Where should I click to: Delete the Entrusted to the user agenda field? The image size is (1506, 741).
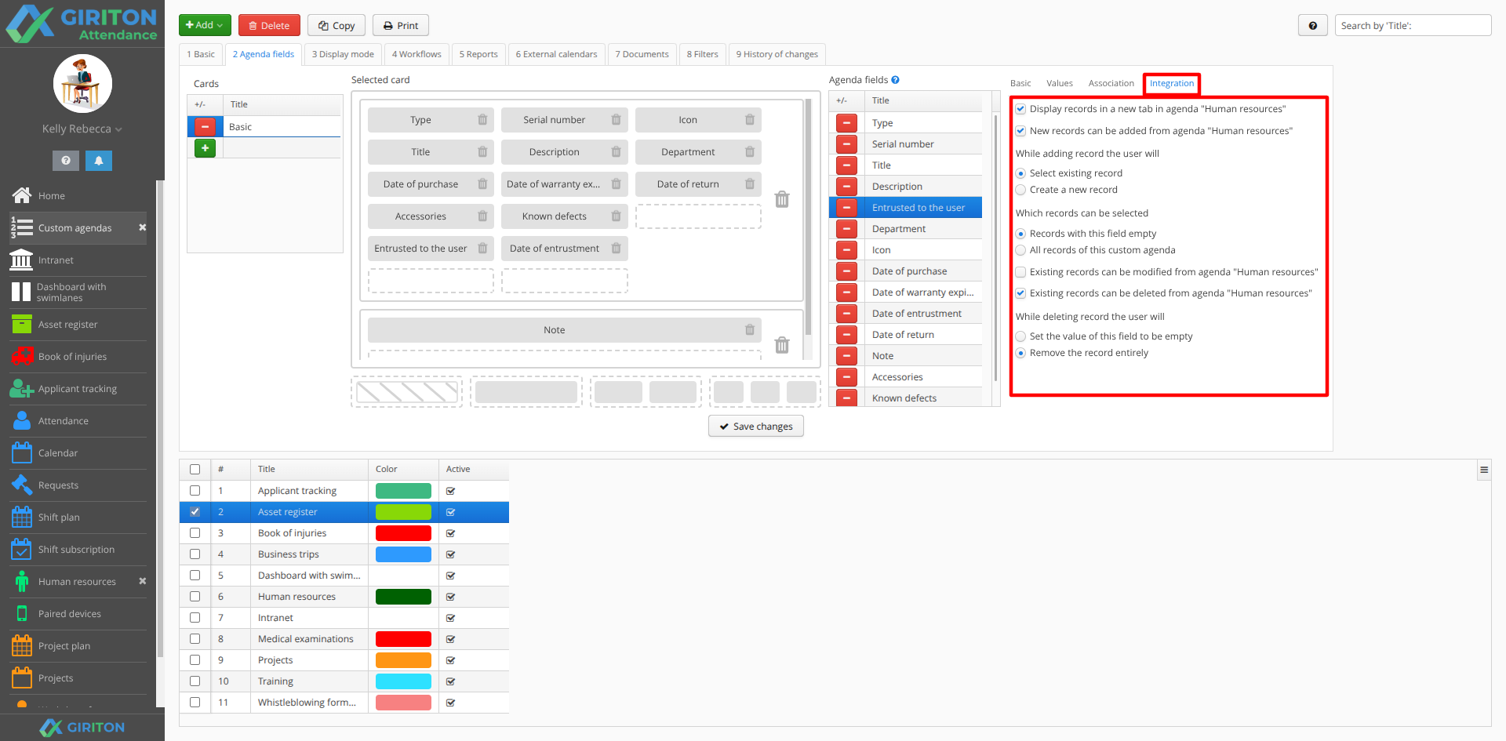(846, 208)
